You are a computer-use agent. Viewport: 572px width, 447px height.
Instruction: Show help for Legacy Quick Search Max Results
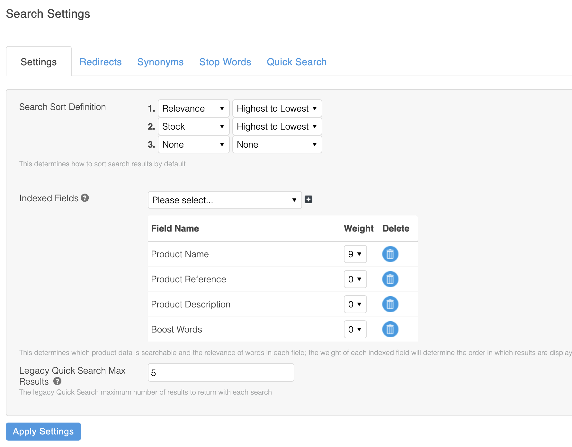58,381
